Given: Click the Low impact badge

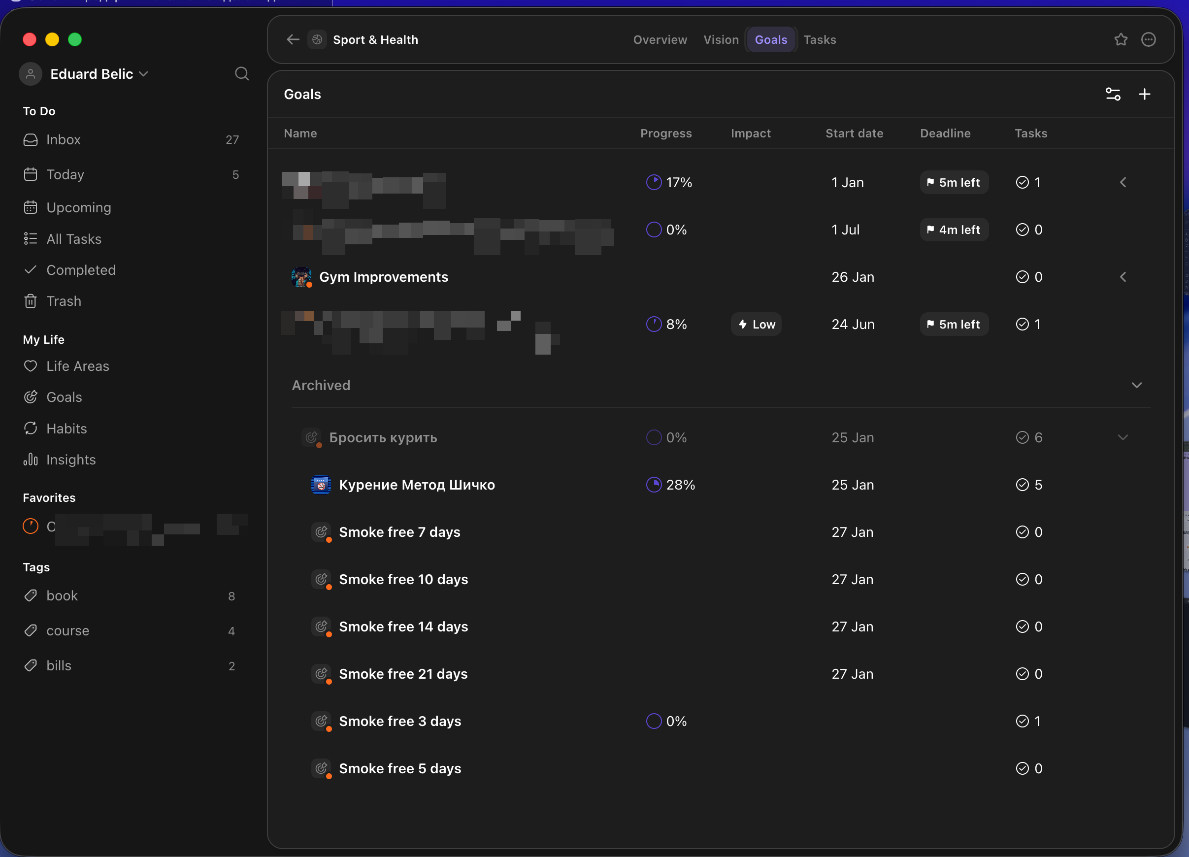Looking at the screenshot, I should (756, 325).
